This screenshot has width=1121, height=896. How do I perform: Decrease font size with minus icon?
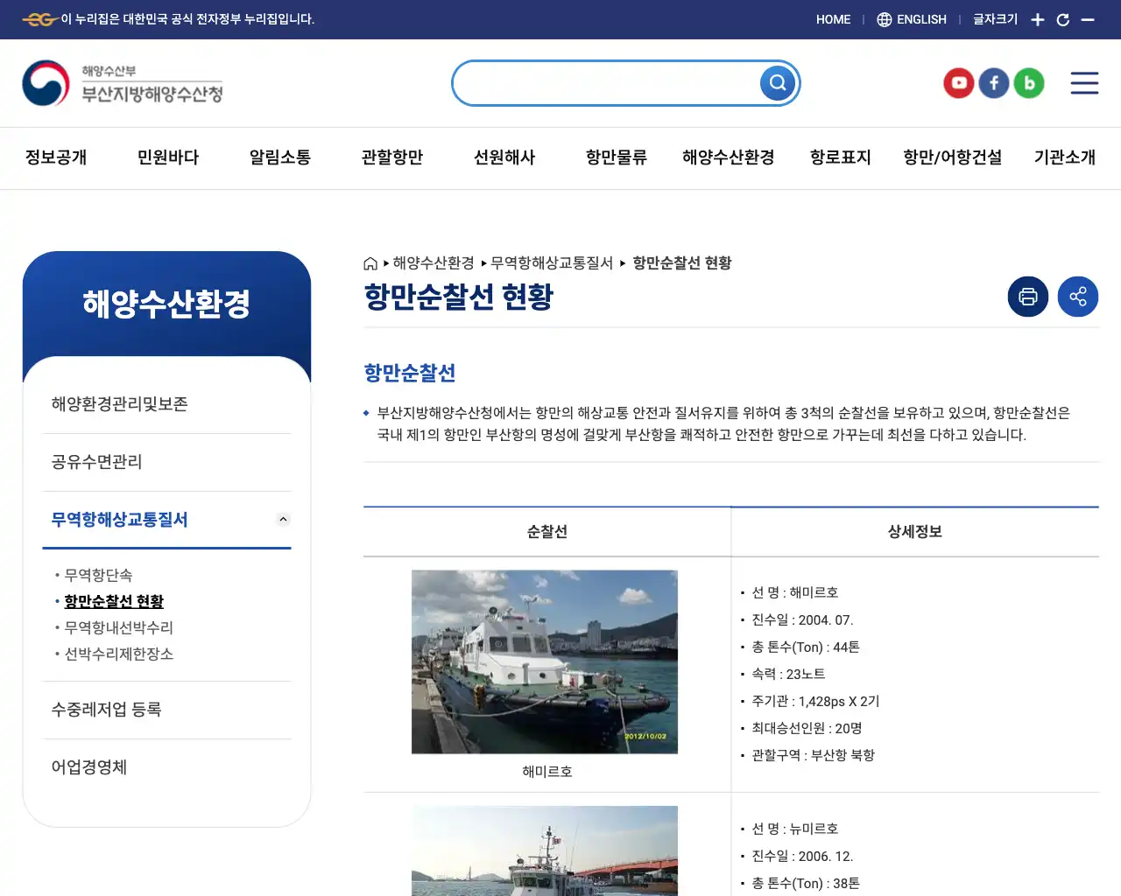click(1088, 19)
